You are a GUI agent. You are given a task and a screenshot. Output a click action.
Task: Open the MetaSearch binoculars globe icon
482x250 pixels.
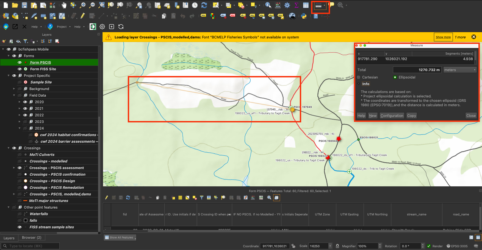(x=292, y=16)
